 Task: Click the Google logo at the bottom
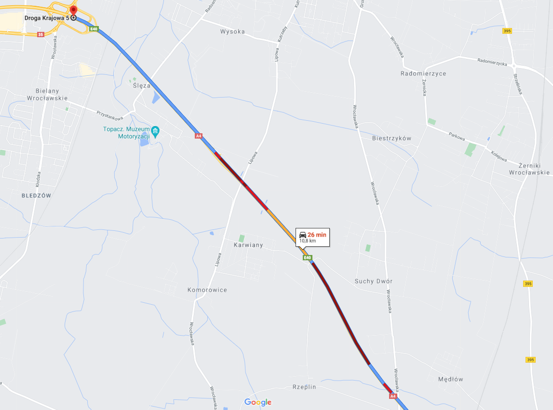coord(258,402)
